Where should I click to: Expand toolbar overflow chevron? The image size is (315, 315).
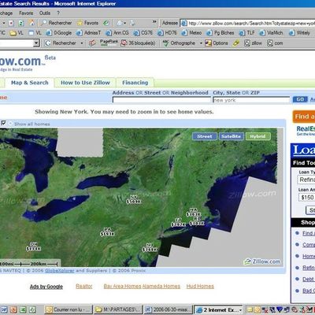pyautogui.click(x=154, y=22)
